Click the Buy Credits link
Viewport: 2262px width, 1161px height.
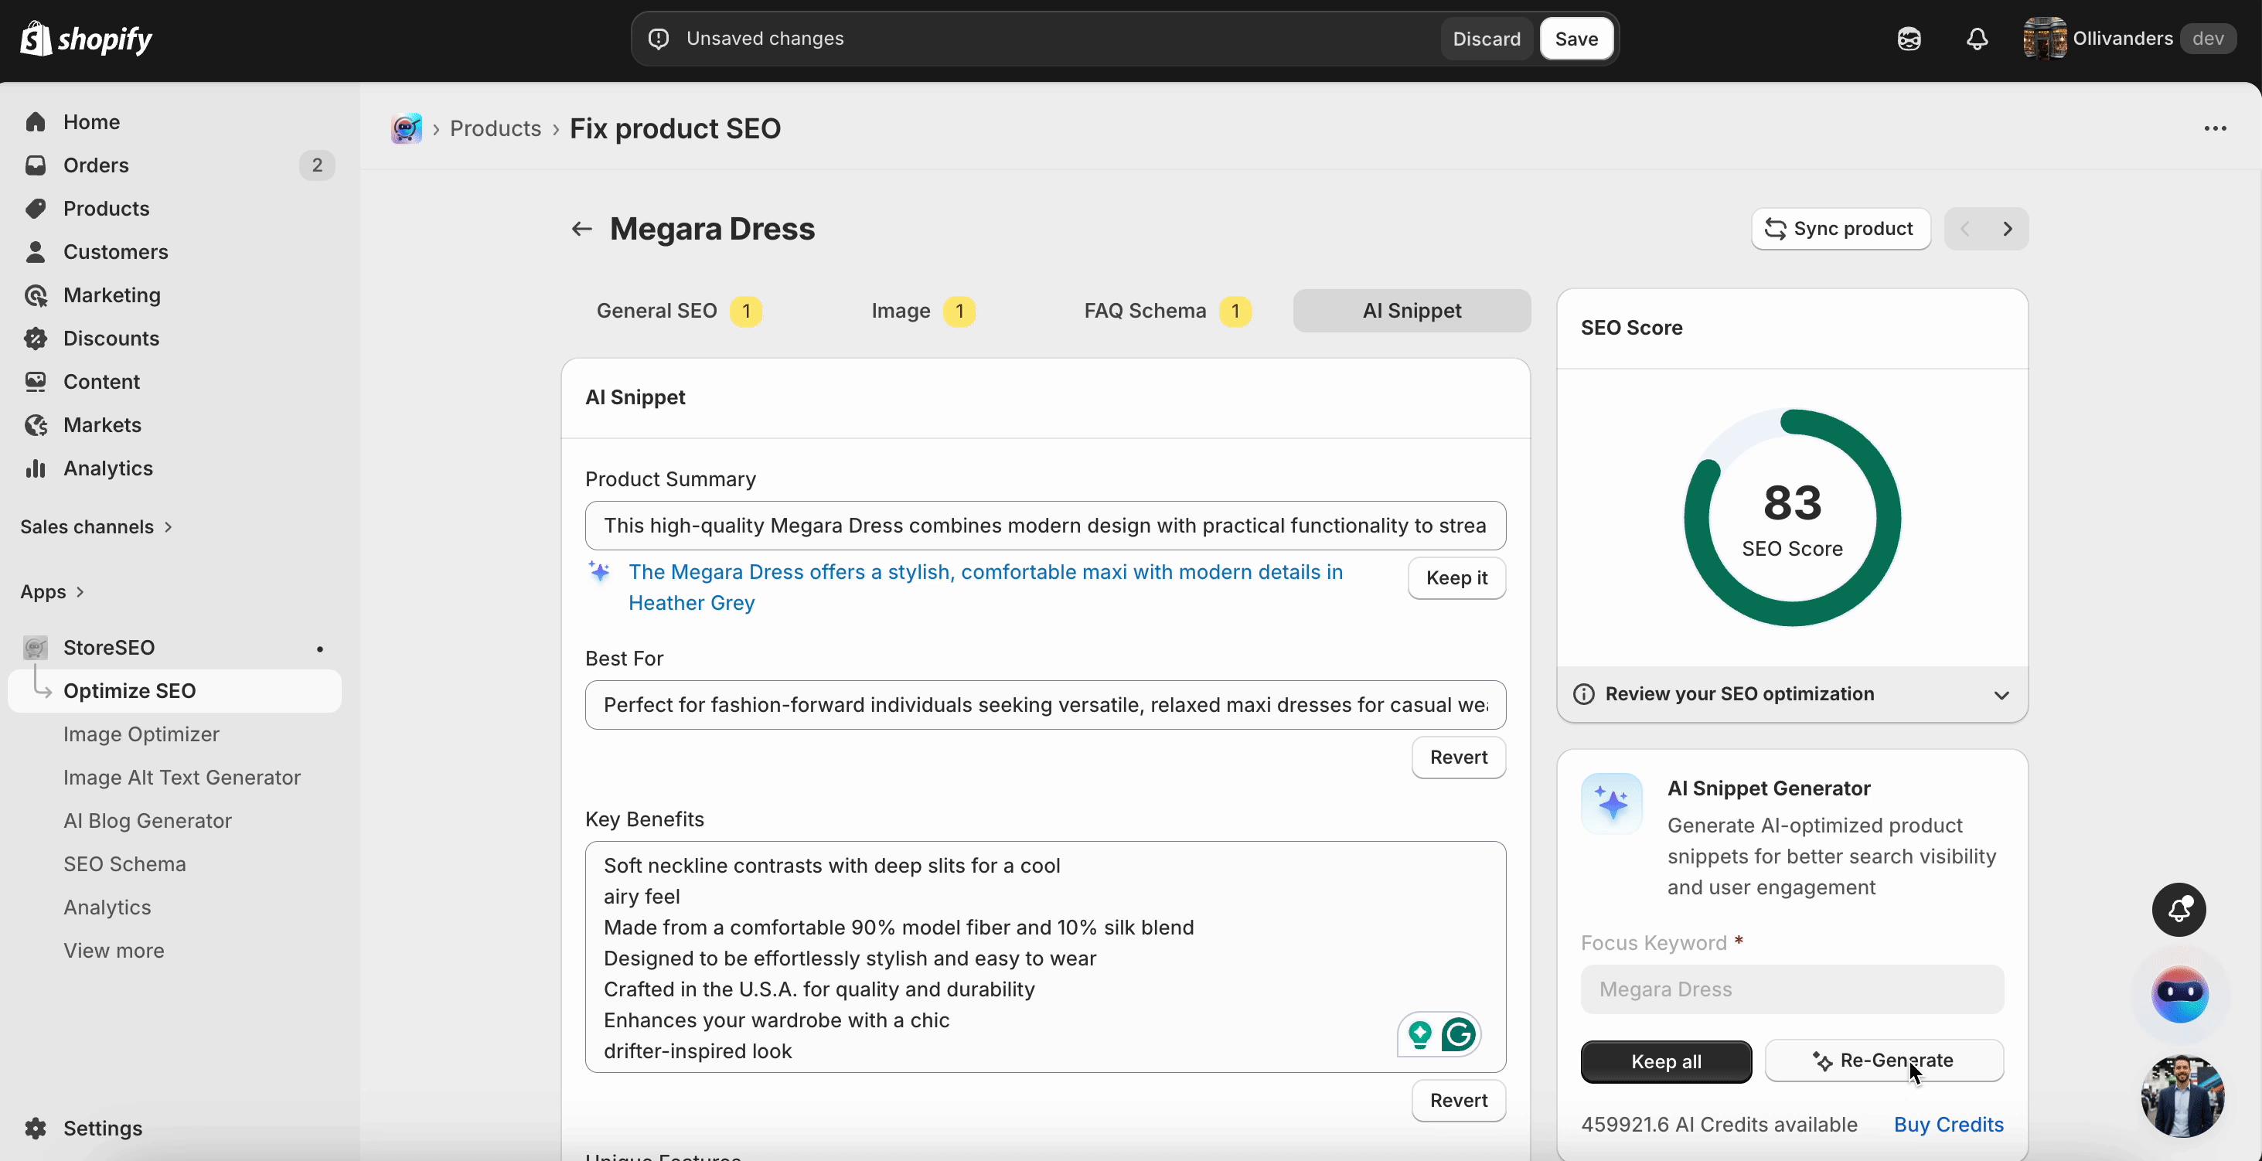pyautogui.click(x=1947, y=1124)
